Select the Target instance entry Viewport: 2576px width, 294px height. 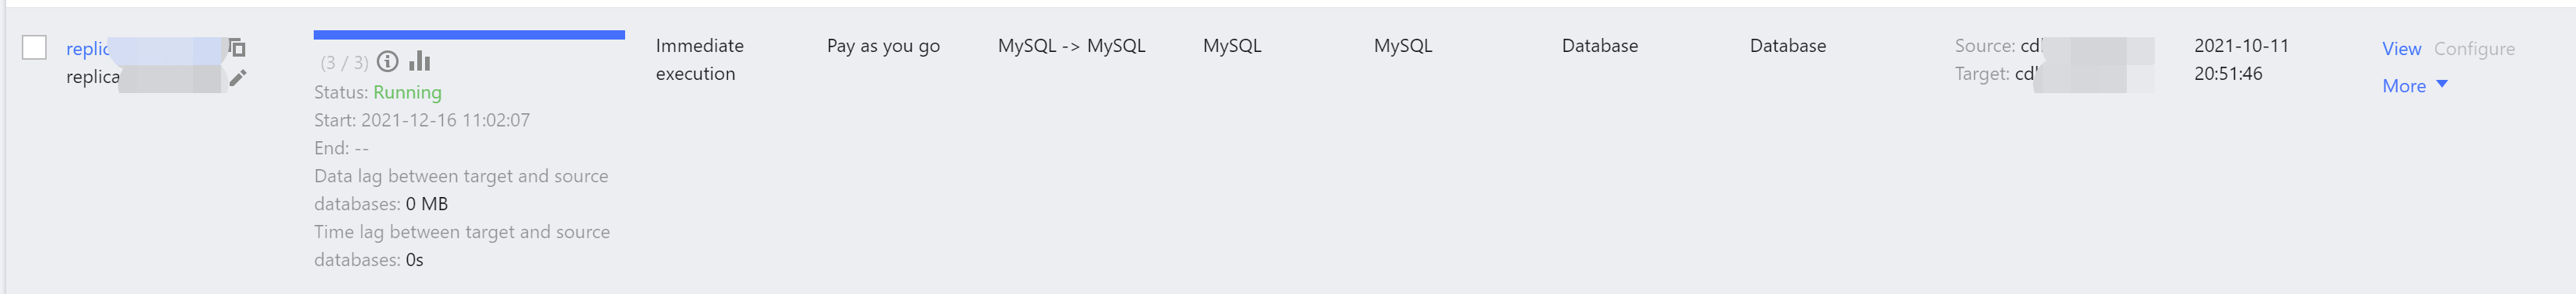[2053, 74]
